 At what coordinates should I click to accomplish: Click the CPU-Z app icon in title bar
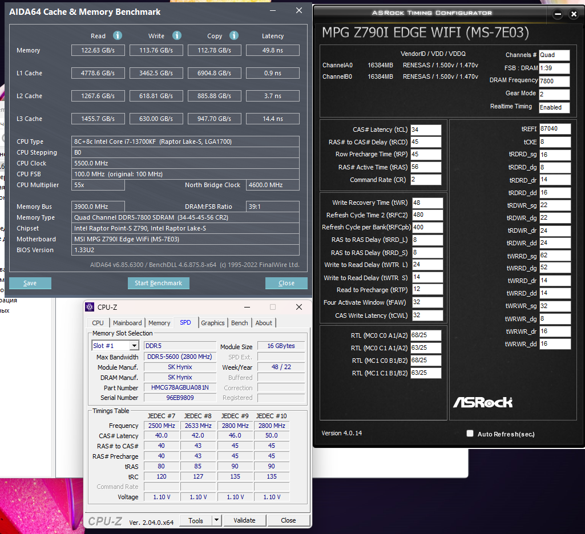(90, 307)
